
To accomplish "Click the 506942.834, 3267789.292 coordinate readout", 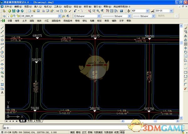I will [40, 132].
